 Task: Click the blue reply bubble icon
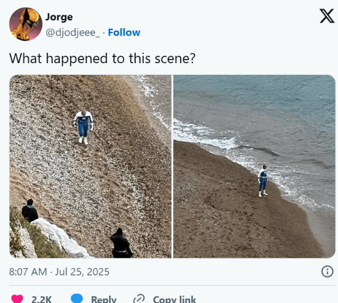point(77,298)
